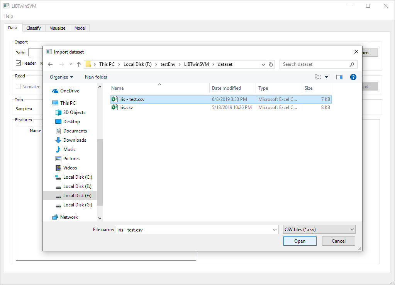Open the recent locations dropdown arrow

tap(71, 64)
